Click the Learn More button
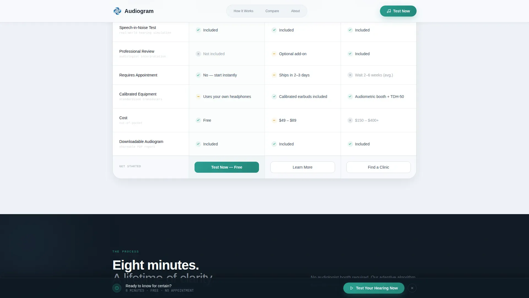Viewport: 529px width, 298px height. (303, 167)
